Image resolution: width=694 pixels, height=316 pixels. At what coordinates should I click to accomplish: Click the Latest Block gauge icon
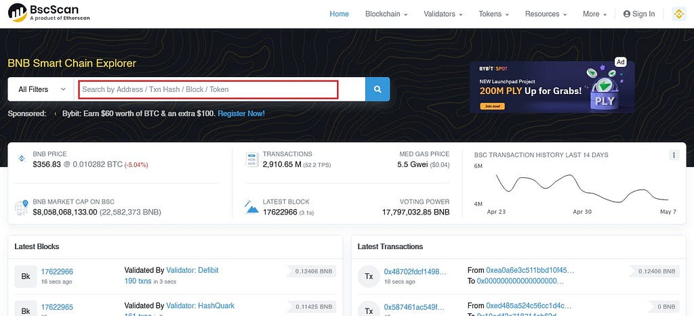click(251, 207)
